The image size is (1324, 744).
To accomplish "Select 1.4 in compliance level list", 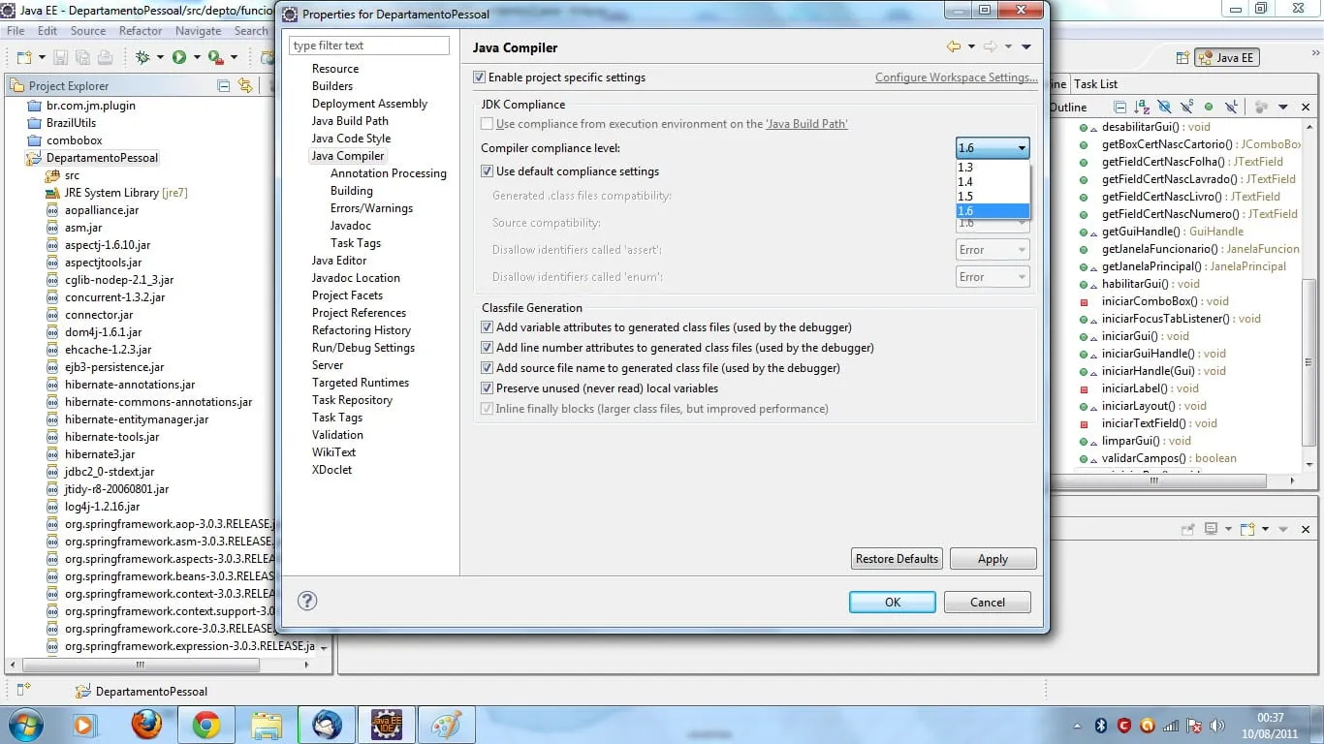I will pos(993,182).
